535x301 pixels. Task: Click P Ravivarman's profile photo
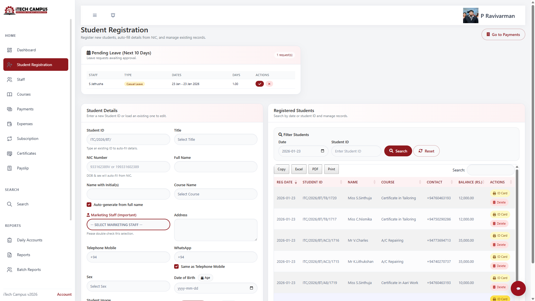tap(470, 16)
